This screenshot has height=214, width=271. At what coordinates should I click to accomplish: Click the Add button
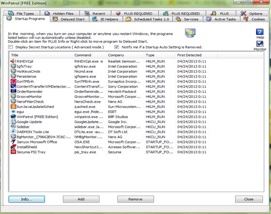pos(81,199)
